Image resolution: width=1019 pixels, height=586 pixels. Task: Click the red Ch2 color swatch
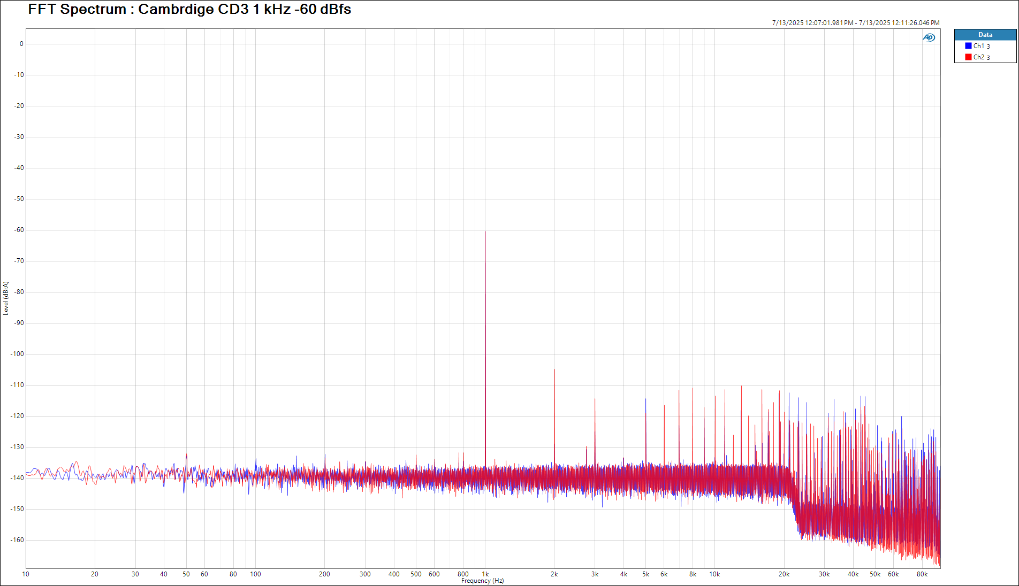(968, 57)
